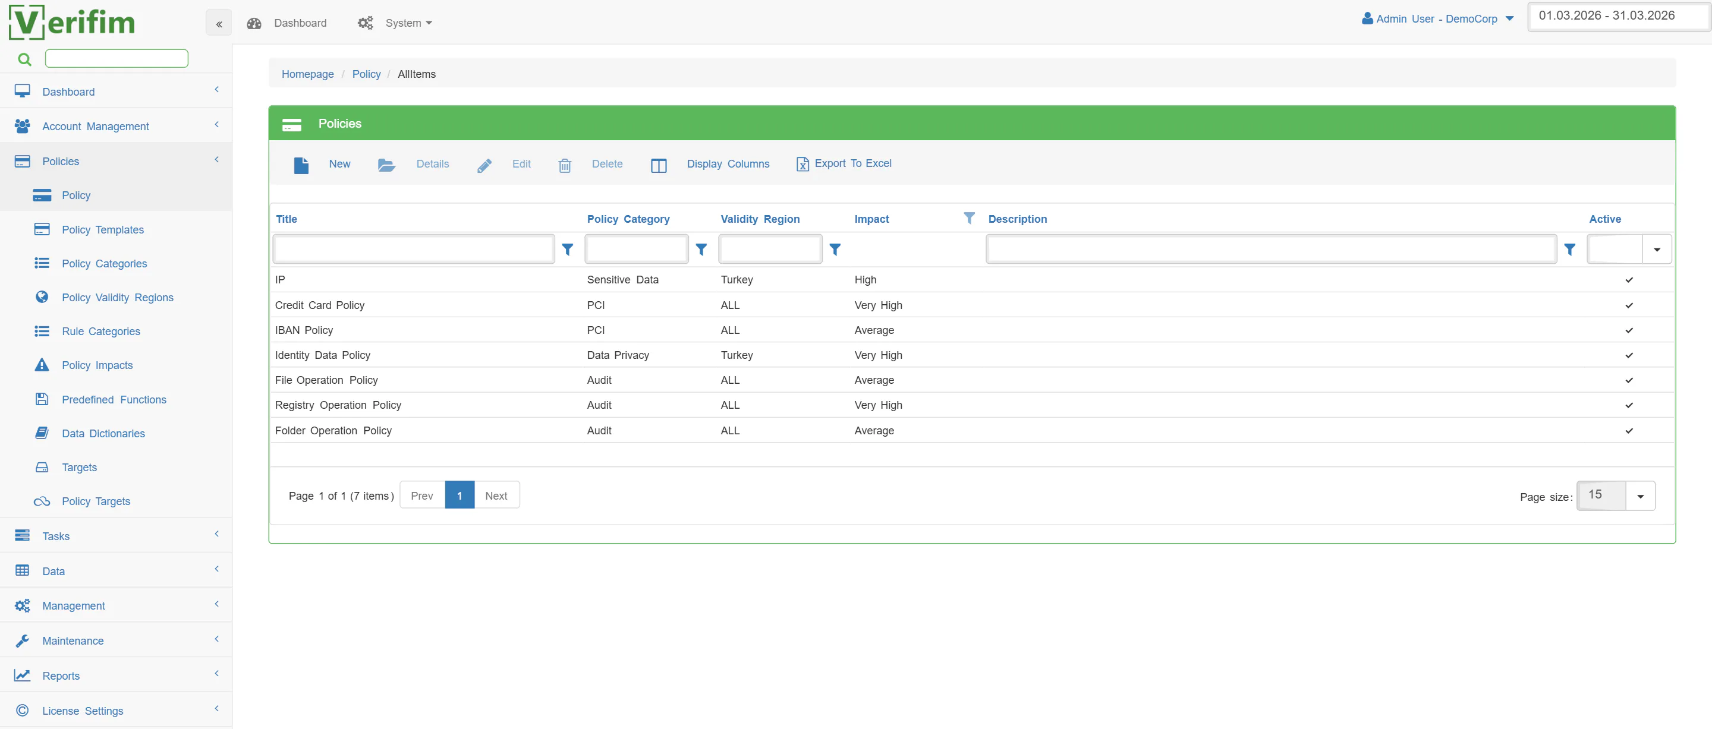Expand the Reports sidebar section
The height and width of the screenshot is (729, 1712).
point(117,675)
